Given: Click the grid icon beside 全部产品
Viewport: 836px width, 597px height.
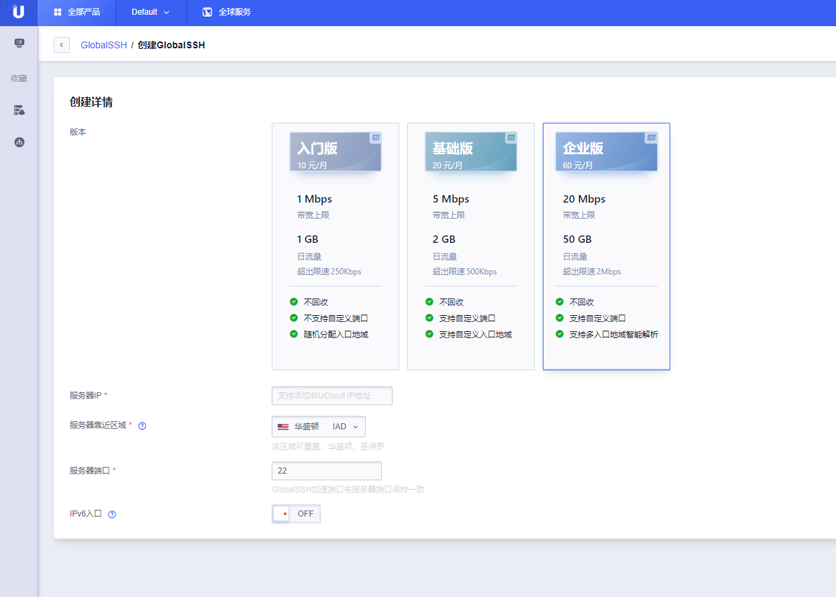Looking at the screenshot, I should point(58,12).
